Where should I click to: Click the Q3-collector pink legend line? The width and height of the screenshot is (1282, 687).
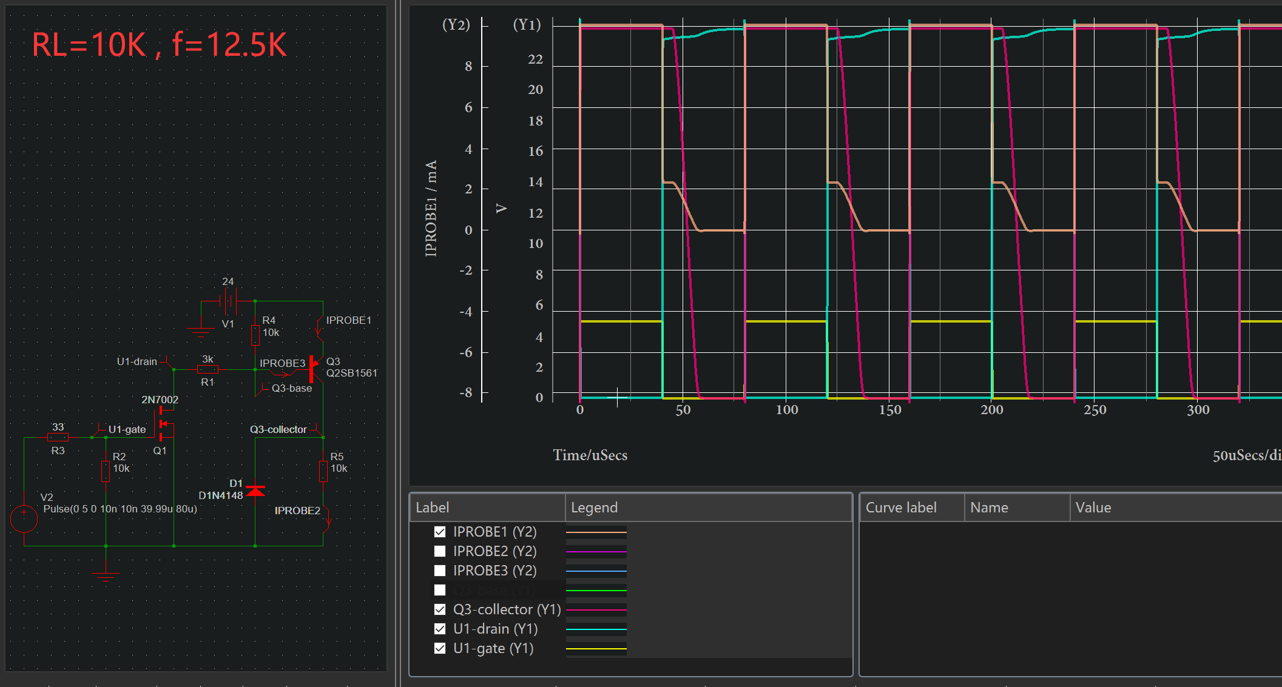pos(596,610)
